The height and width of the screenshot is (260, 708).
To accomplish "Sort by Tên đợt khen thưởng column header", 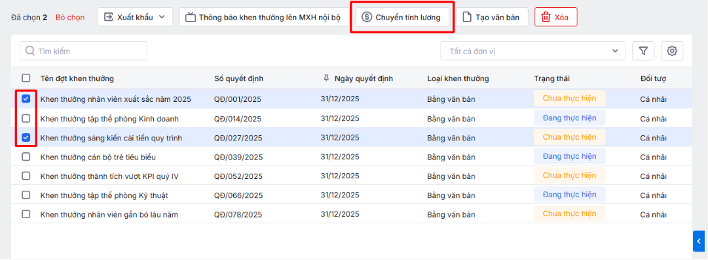I will [x=77, y=79].
